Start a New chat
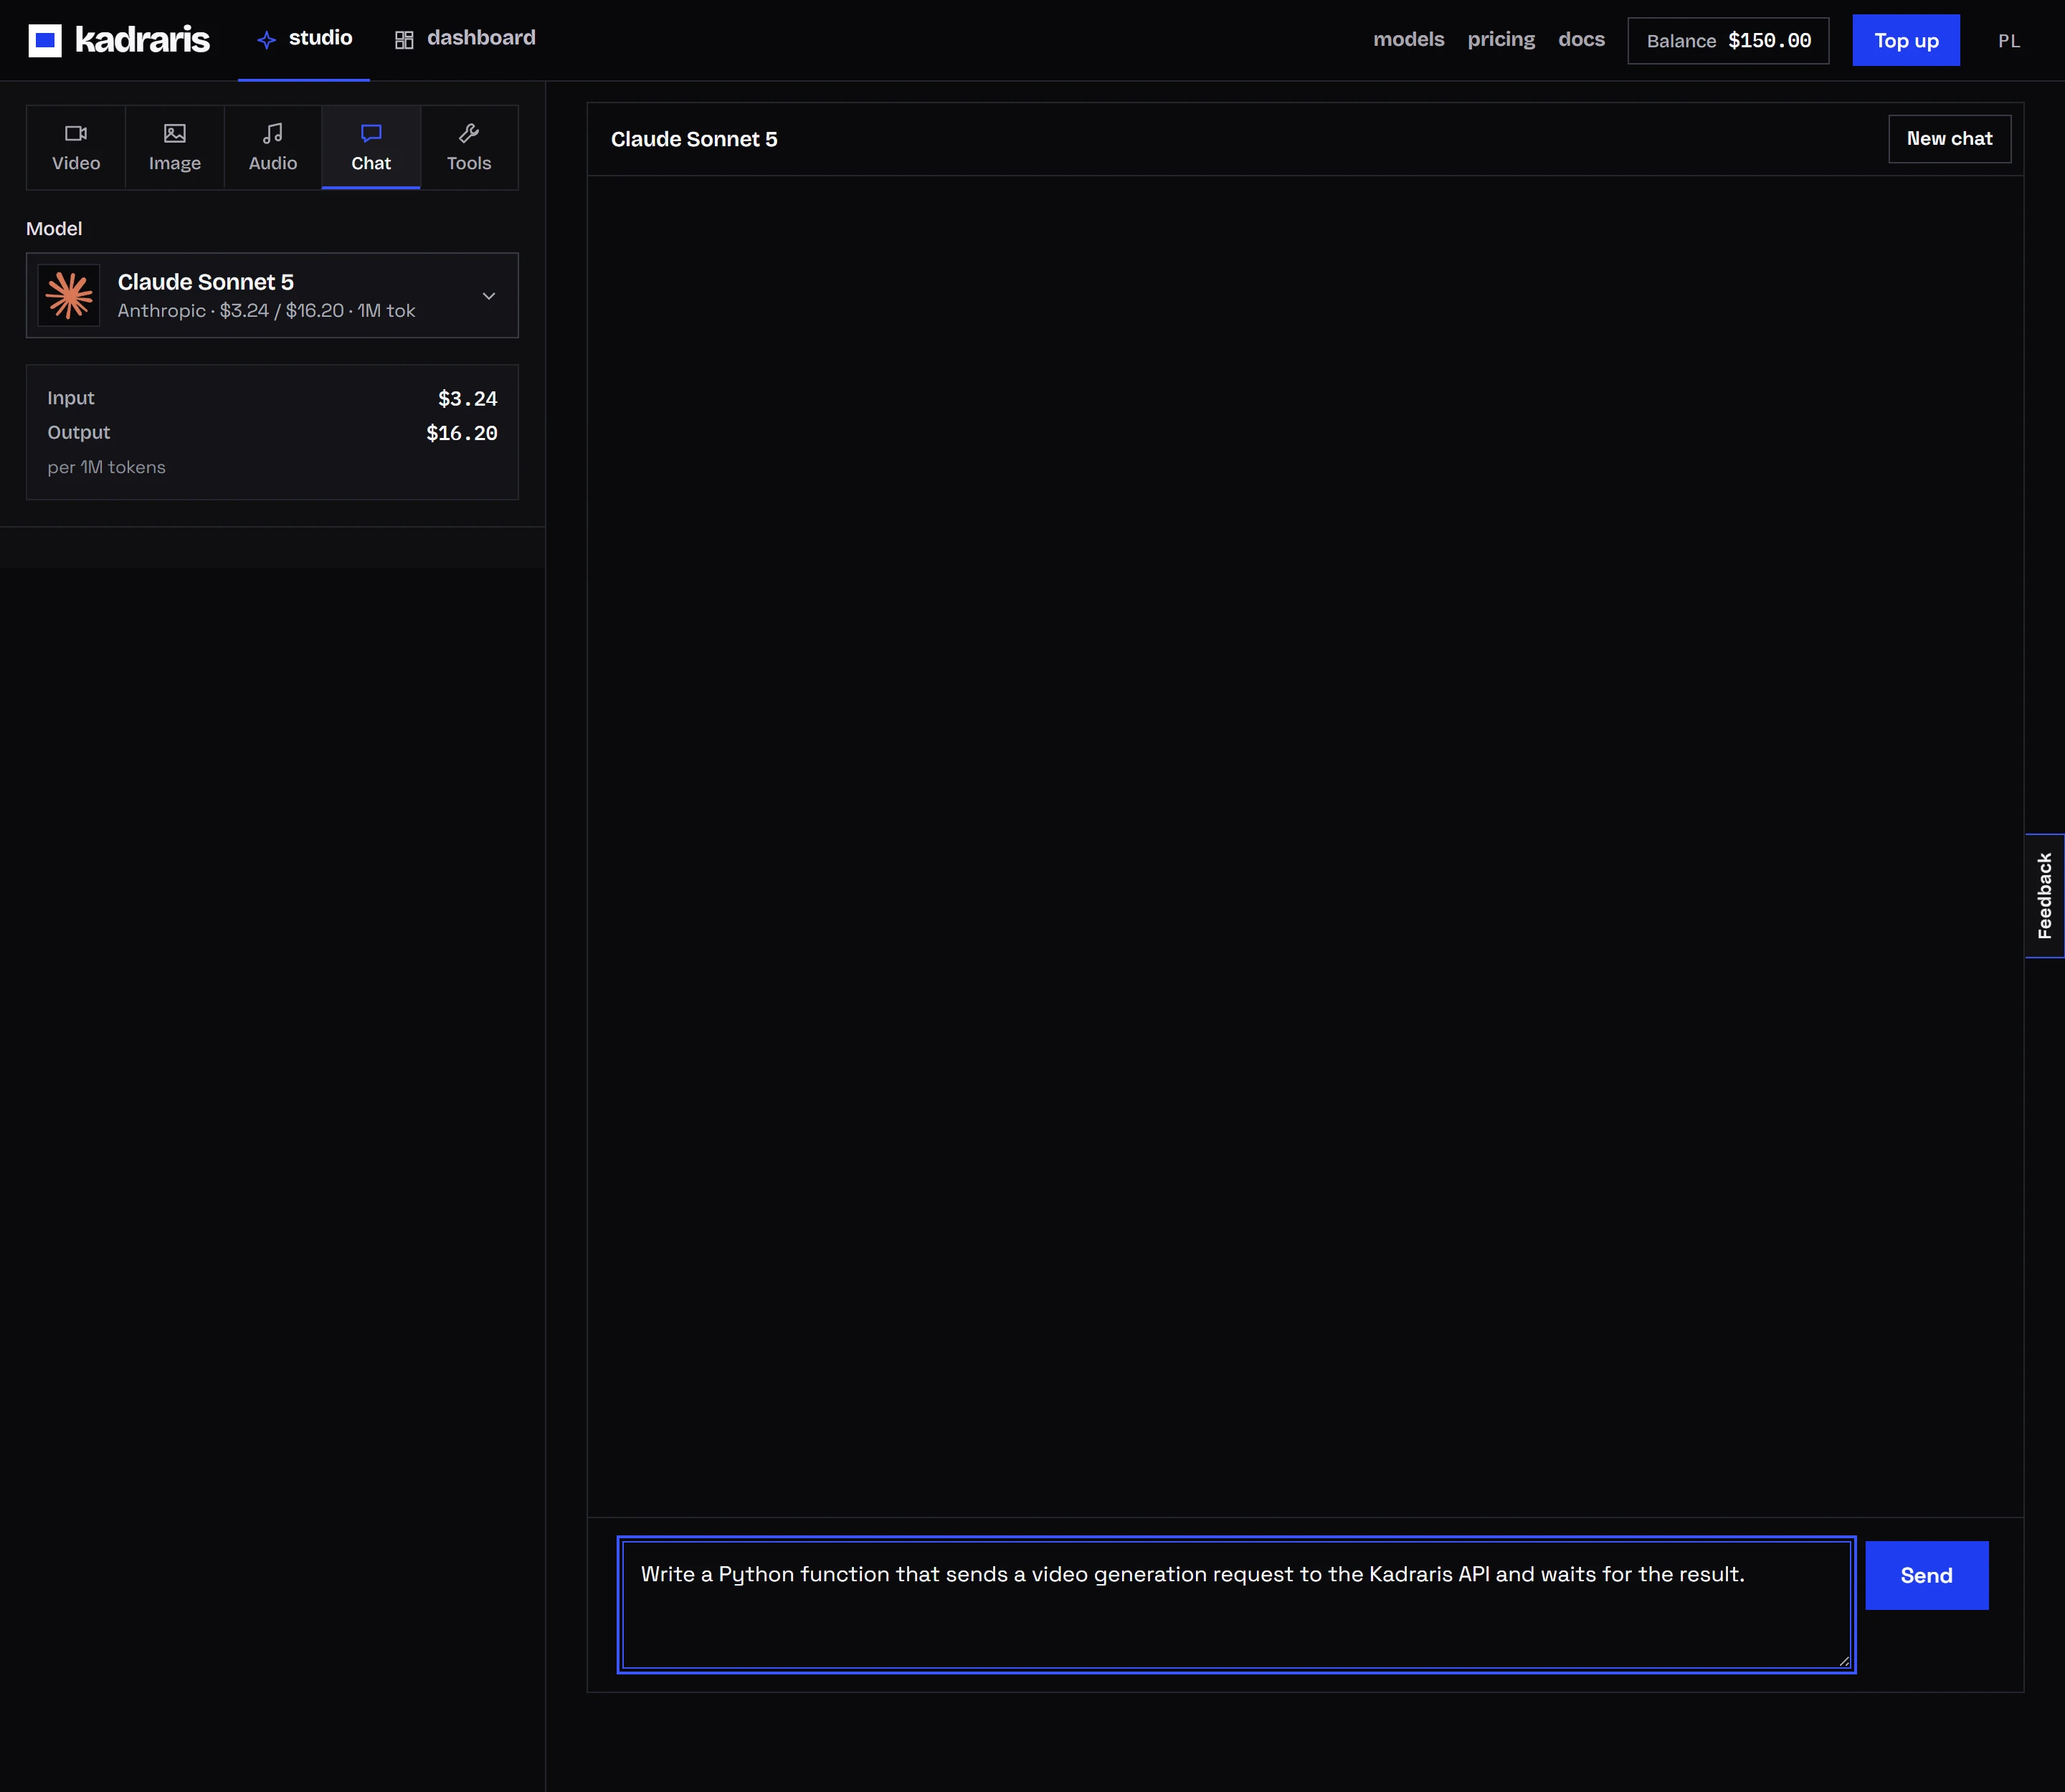The image size is (2065, 1792). click(x=1949, y=139)
